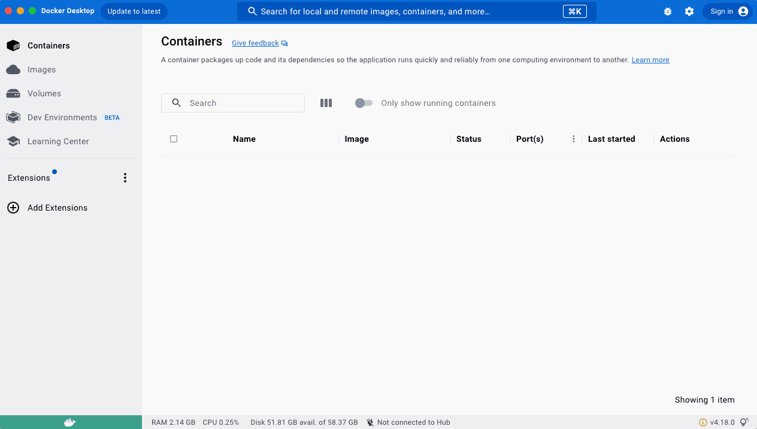Click the update warning icon near version
Image resolution: width=757 pixels, height=429 pixels.
[703, 422]
